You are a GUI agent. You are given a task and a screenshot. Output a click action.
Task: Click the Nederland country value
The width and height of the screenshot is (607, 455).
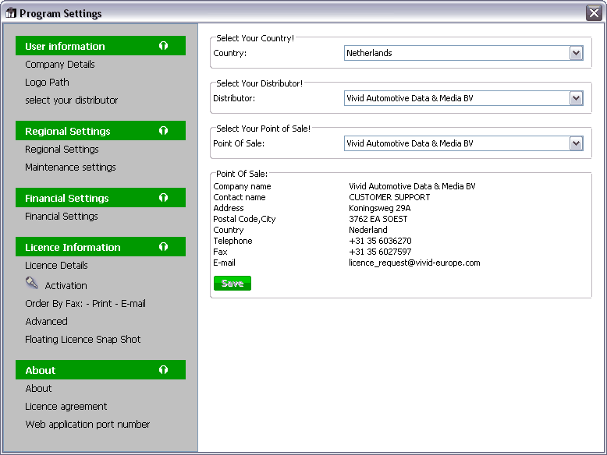pyautogui.click(x=367, y=230)
